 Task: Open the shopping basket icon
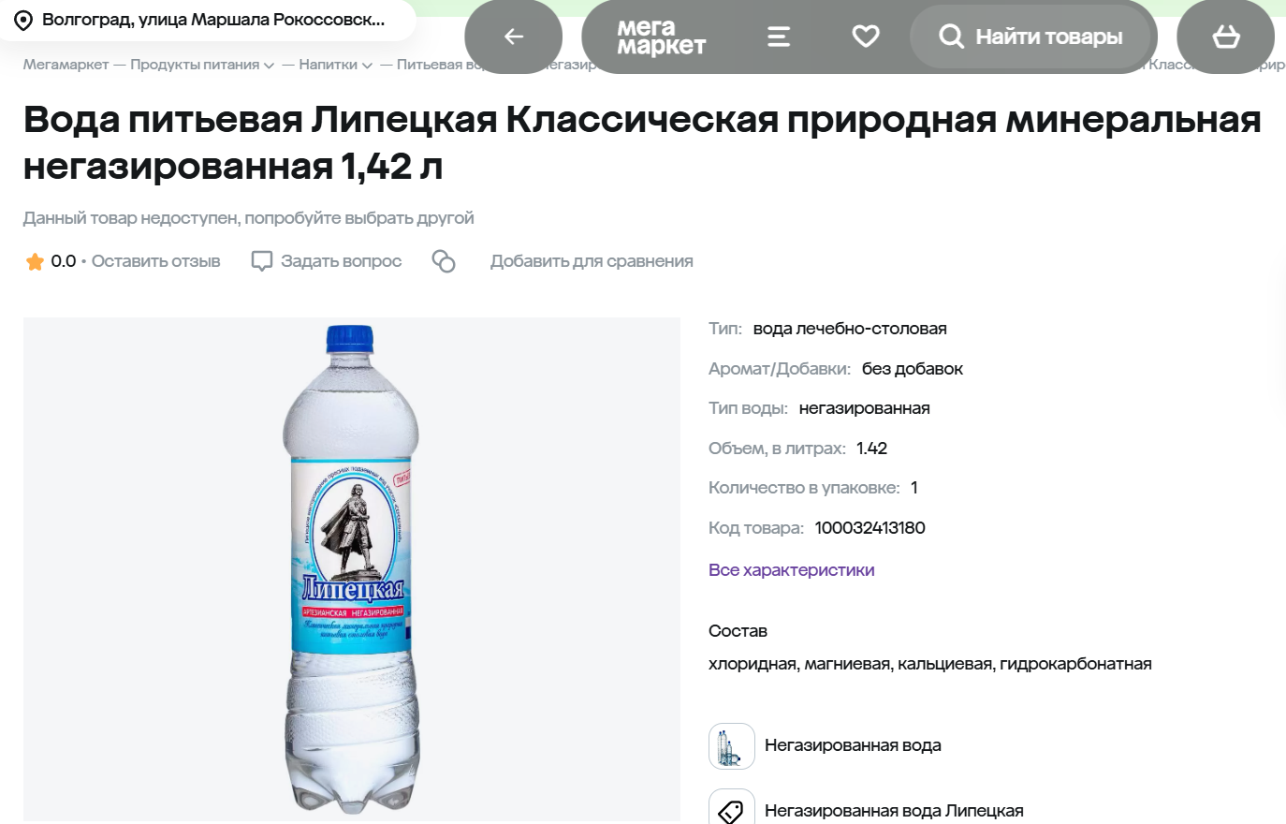point(1225,37)
